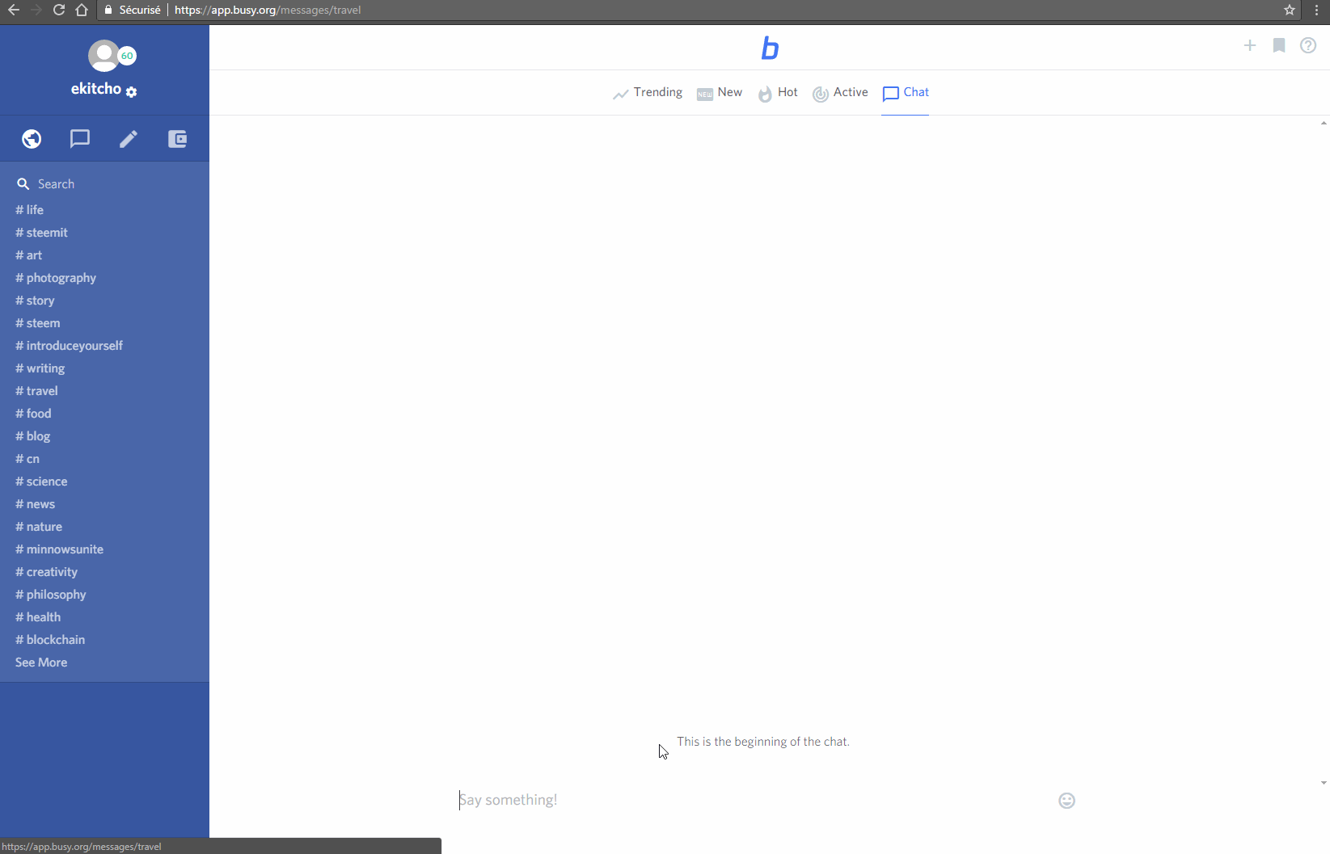Open the # news channel

click(x=35, y=504)
